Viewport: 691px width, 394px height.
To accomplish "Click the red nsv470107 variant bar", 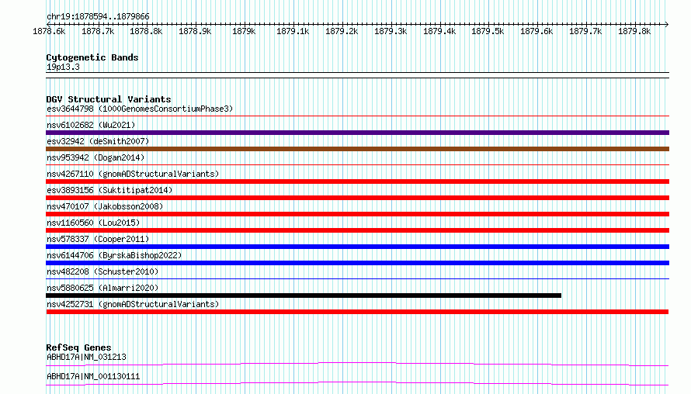I will pos(357,214).
